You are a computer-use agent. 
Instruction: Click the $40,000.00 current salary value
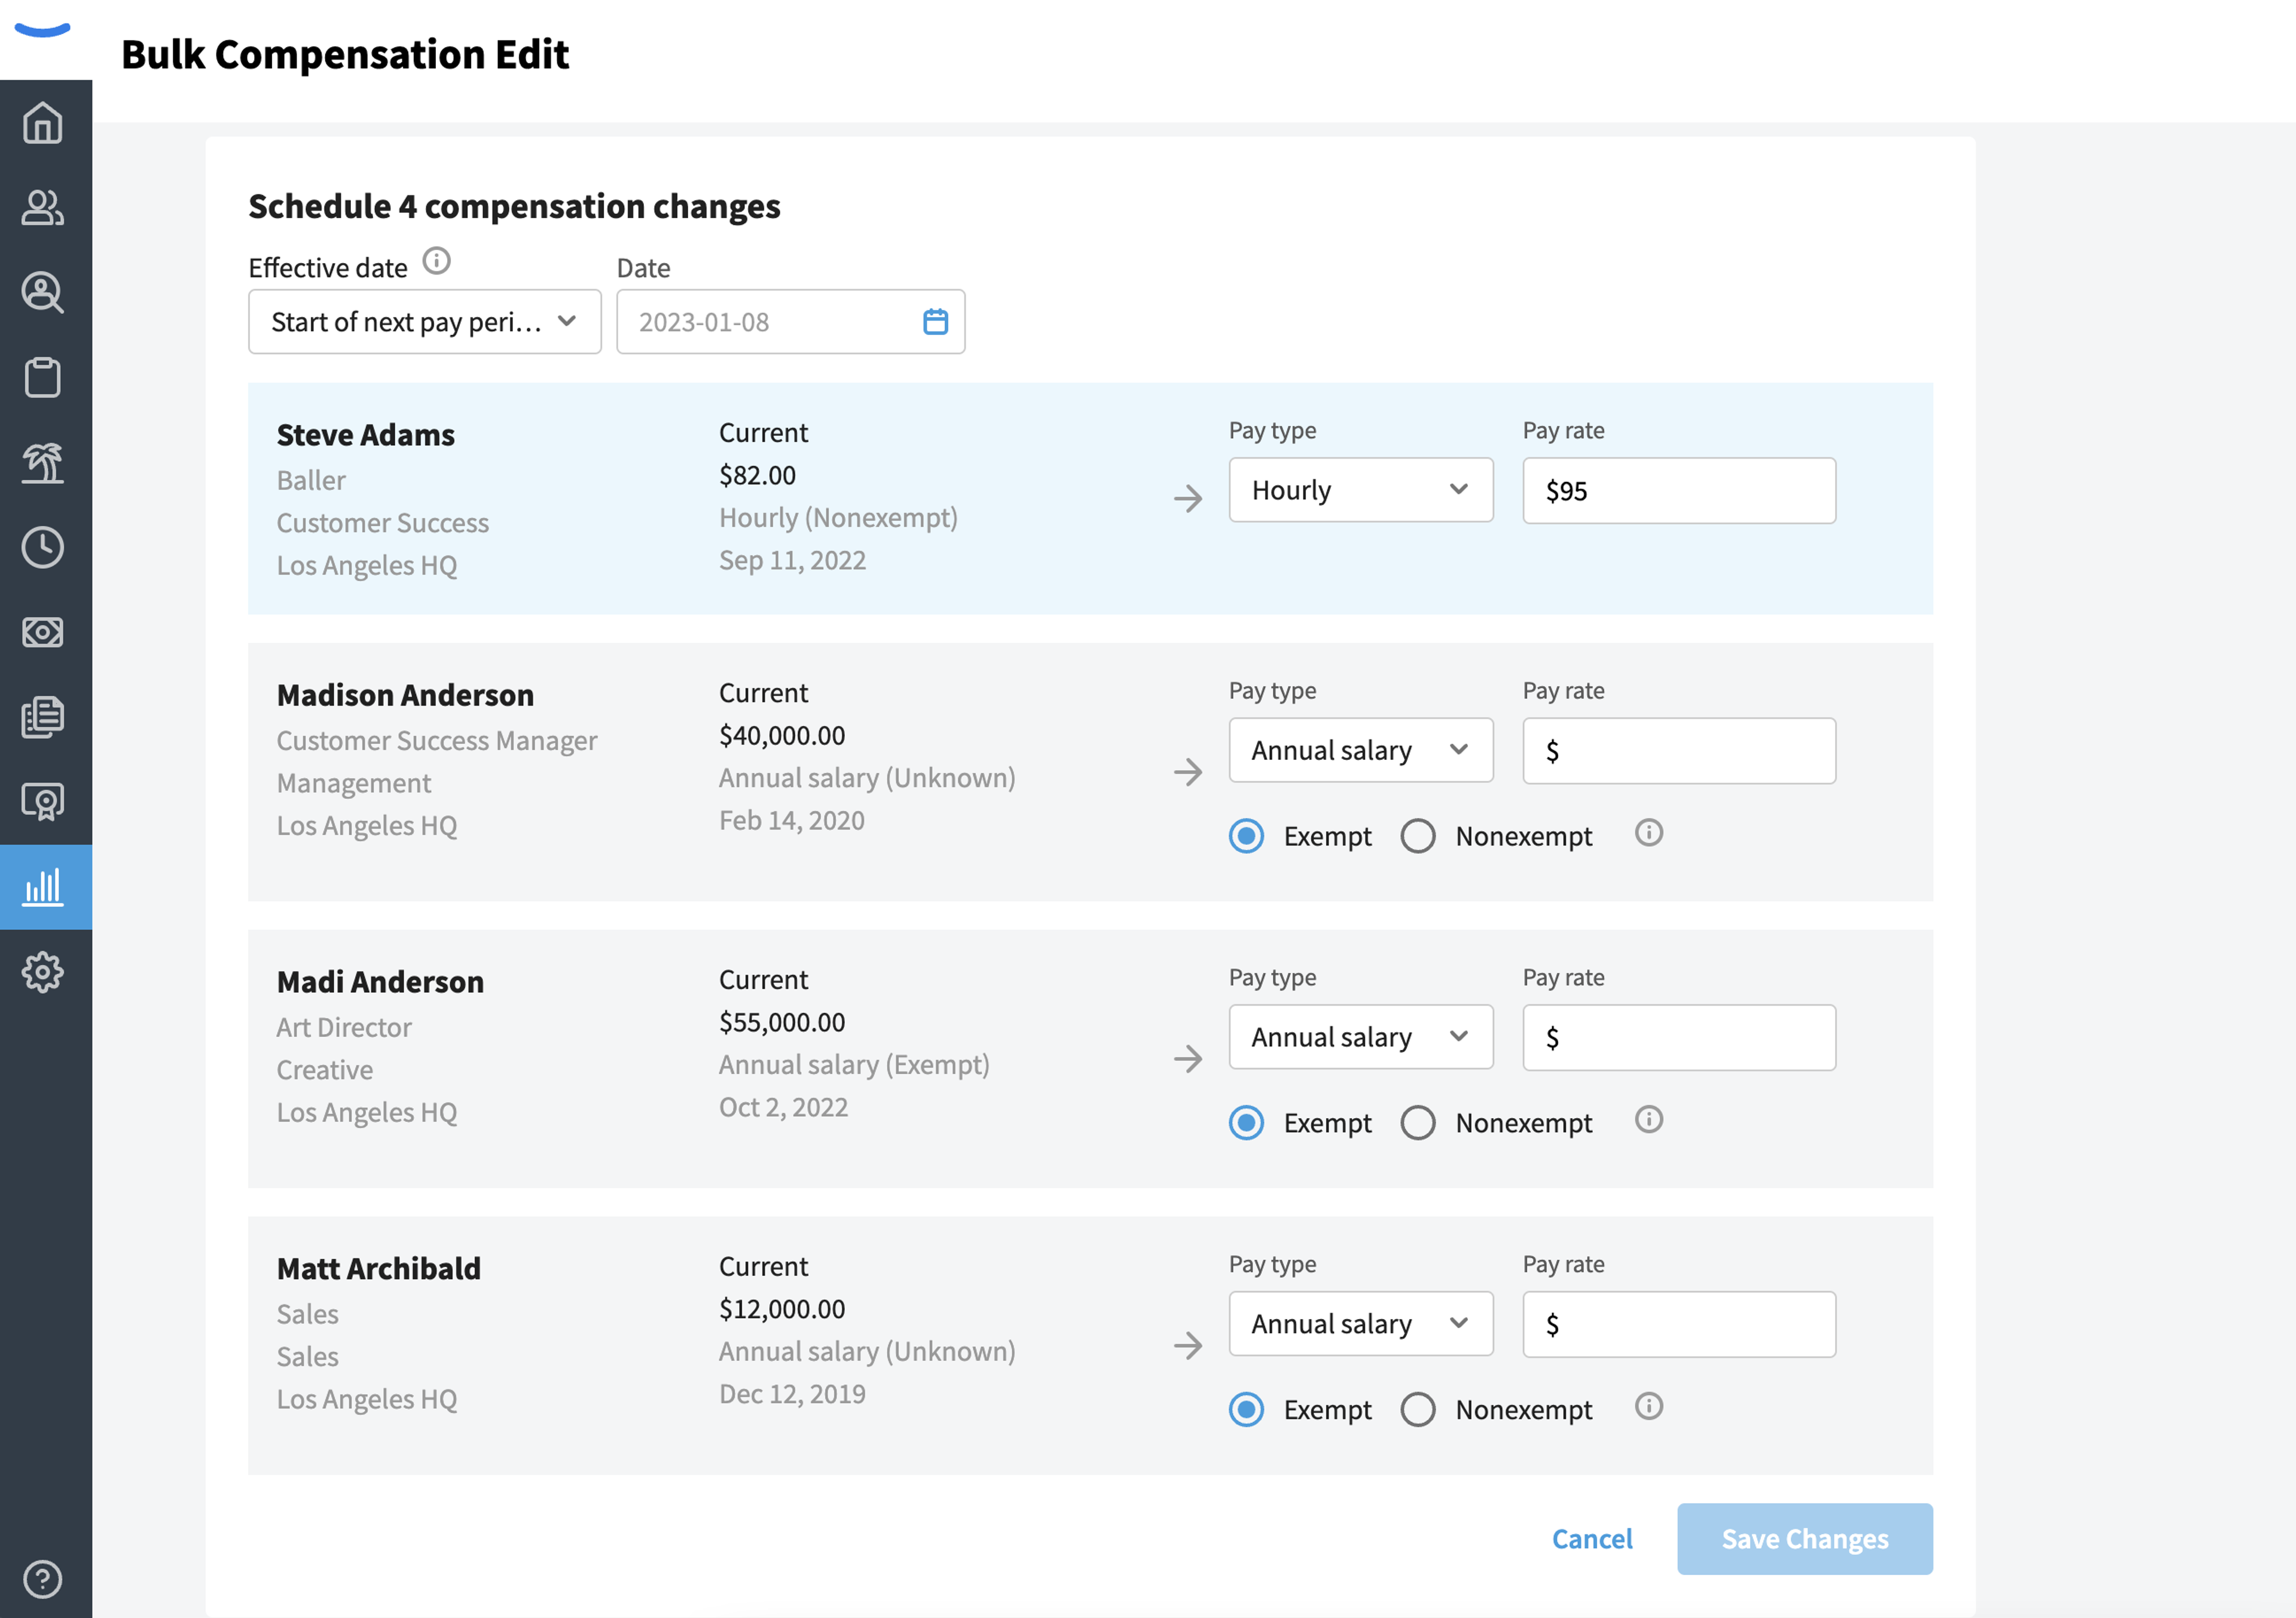[782, 735]
